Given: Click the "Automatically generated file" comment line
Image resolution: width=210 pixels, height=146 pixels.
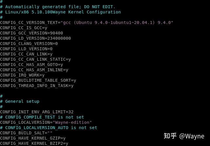Looking at the screenshot, I should [x=60, y=7].
